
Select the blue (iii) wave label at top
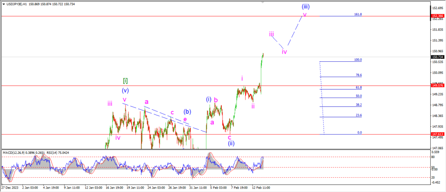pos(306,7)
